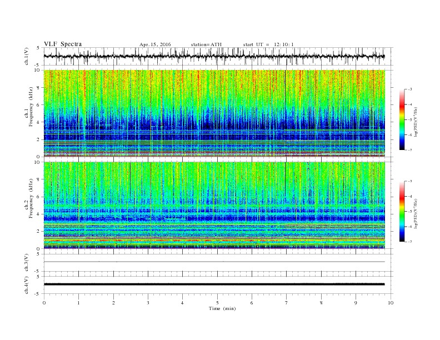440x340 pixels.
Task: Click the "ch.4(V)" axis label
Action: (27, 285)
